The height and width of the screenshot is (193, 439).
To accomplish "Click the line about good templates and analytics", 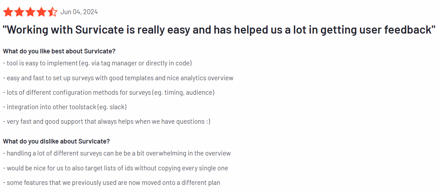I will point(118,78).
